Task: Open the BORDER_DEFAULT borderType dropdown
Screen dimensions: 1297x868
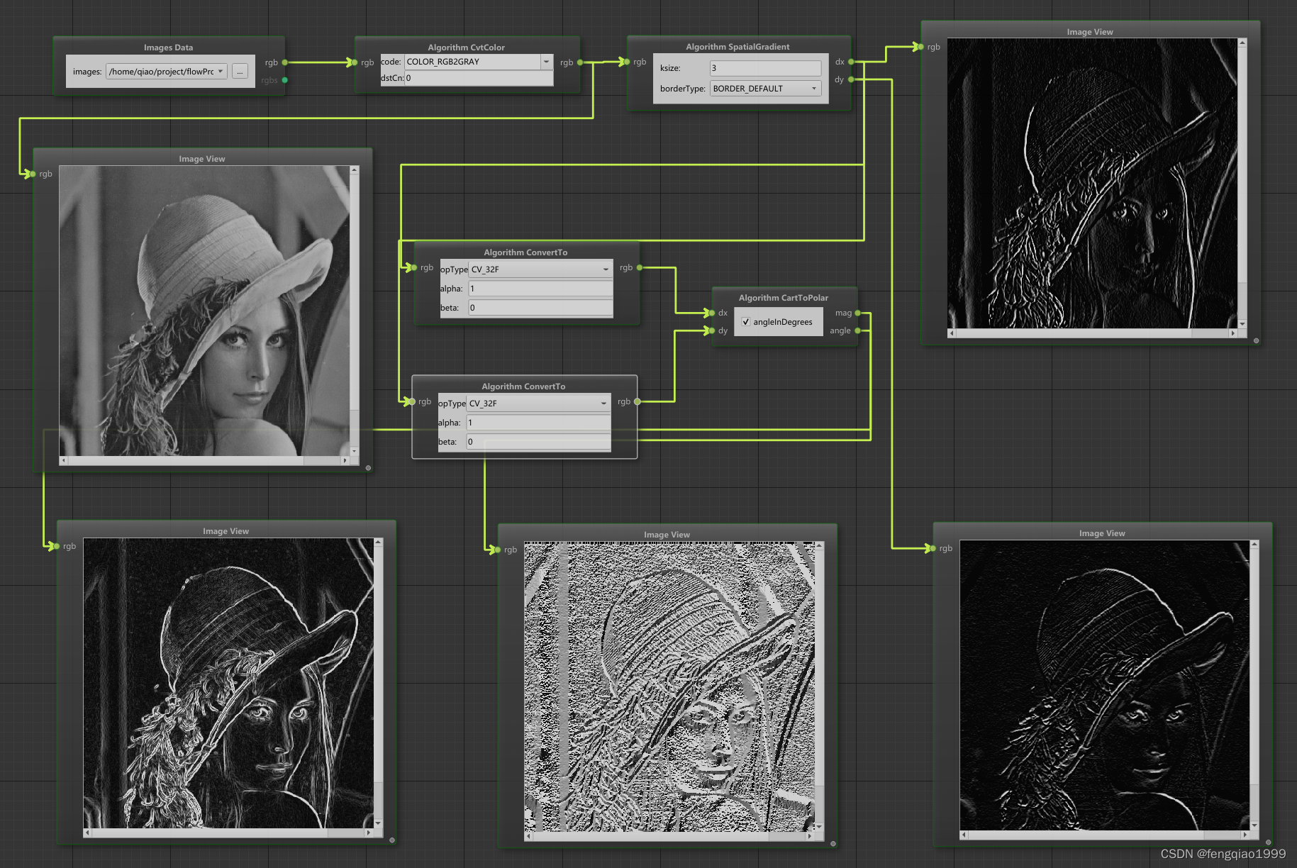Action: [x=765, y=89]
